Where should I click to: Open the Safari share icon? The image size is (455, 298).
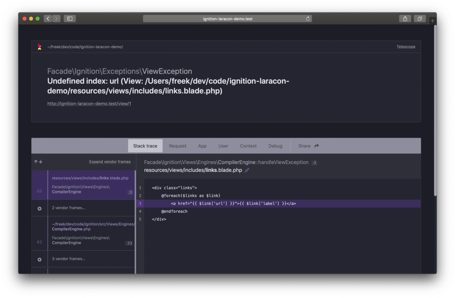pyautogui.click(x=405, y=19)
